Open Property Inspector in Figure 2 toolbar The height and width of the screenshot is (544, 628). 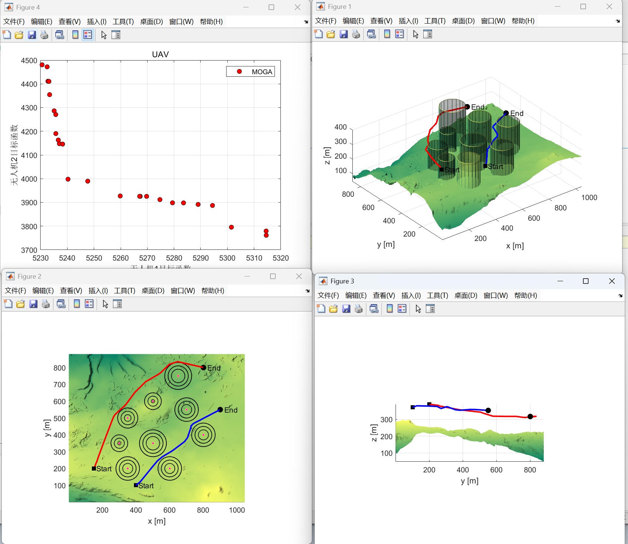tap(117, 304)
